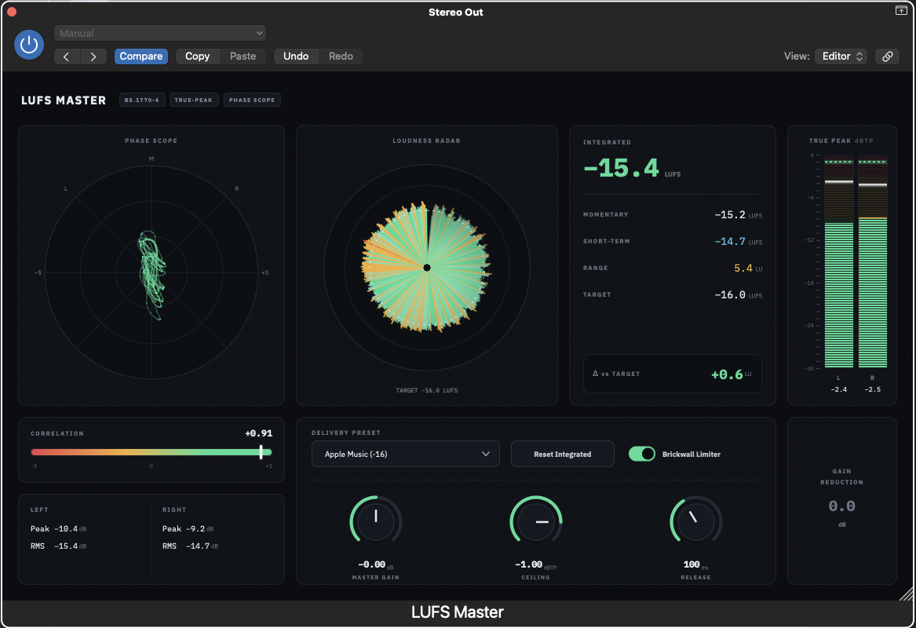
Task: Open the View Editor selector
Action: pyautogui.click(x=841, y=56)
